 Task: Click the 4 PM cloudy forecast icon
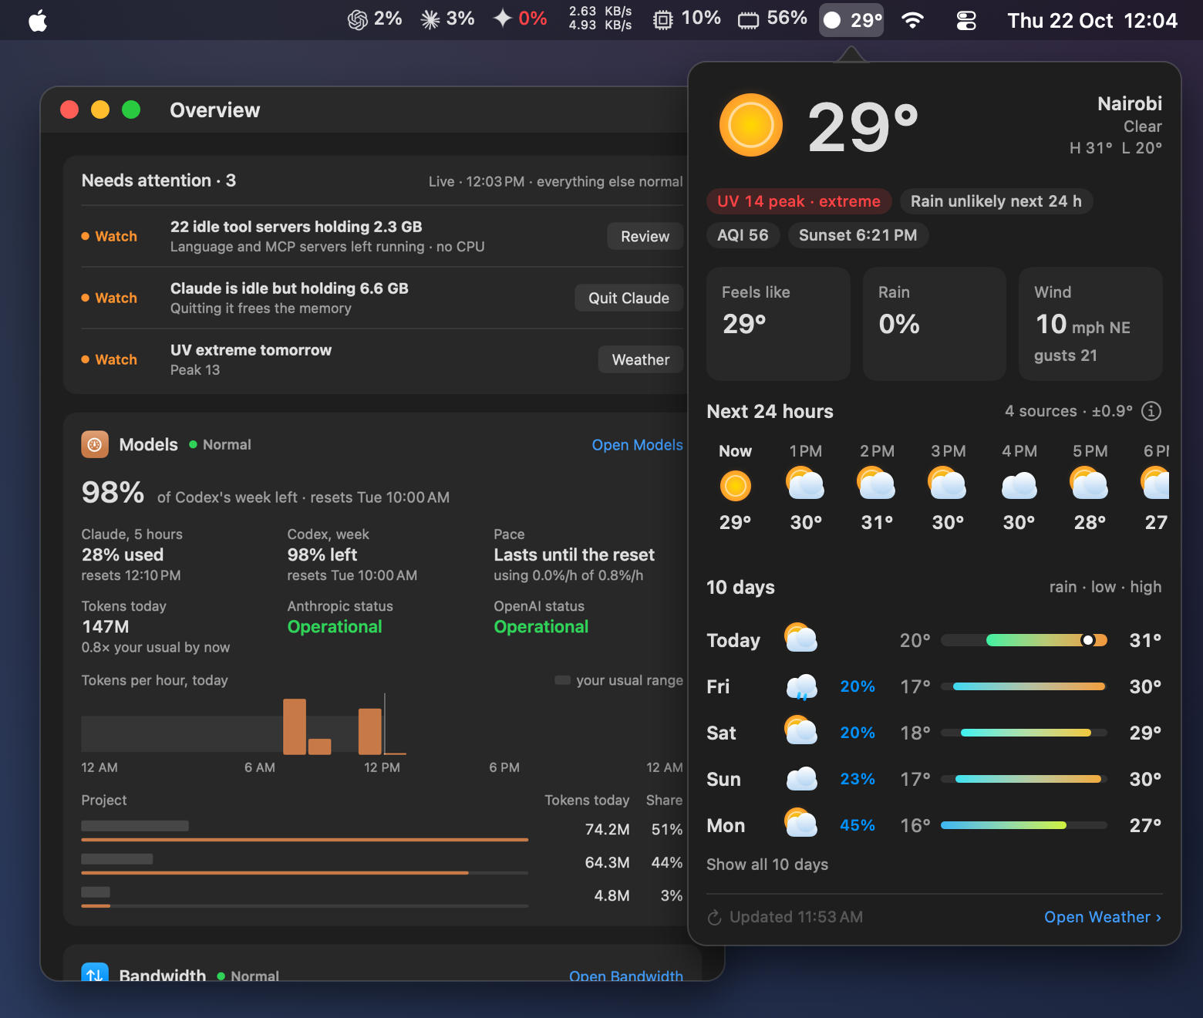click(x=1019, y=486)
